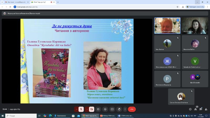Switch to the Chrome Meet taskbar window
Screen dimensions: 210x118
click(90, 116)
